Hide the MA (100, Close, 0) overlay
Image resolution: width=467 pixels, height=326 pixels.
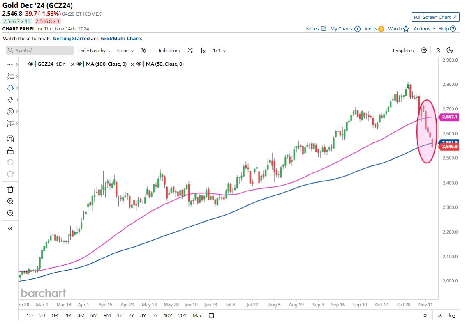pos(79,64)
